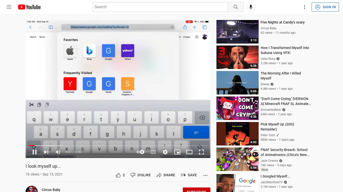The height and width of the screenshot is (192, 343).
Task: Select the Jaze Cinema channel name
Action: [x=269, y=161]
